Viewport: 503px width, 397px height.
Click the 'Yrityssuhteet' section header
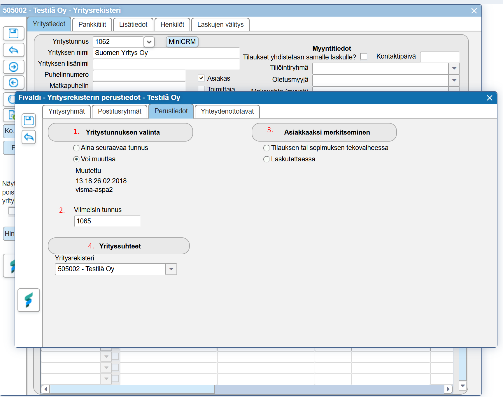coord(119,246)
